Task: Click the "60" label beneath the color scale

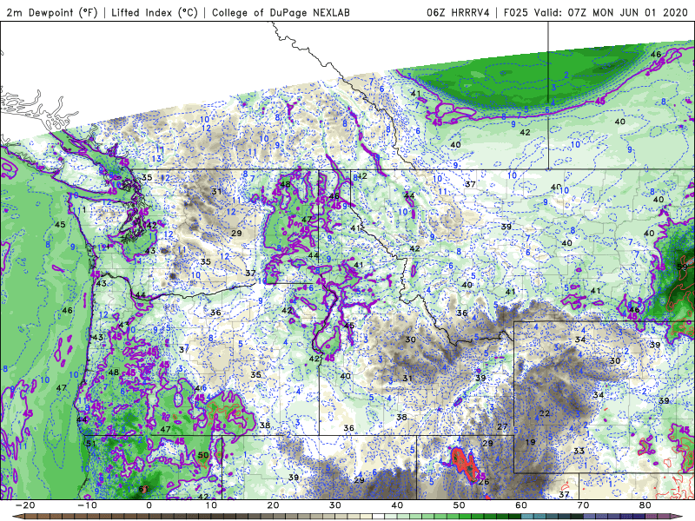Action: [x=521, y=505]
